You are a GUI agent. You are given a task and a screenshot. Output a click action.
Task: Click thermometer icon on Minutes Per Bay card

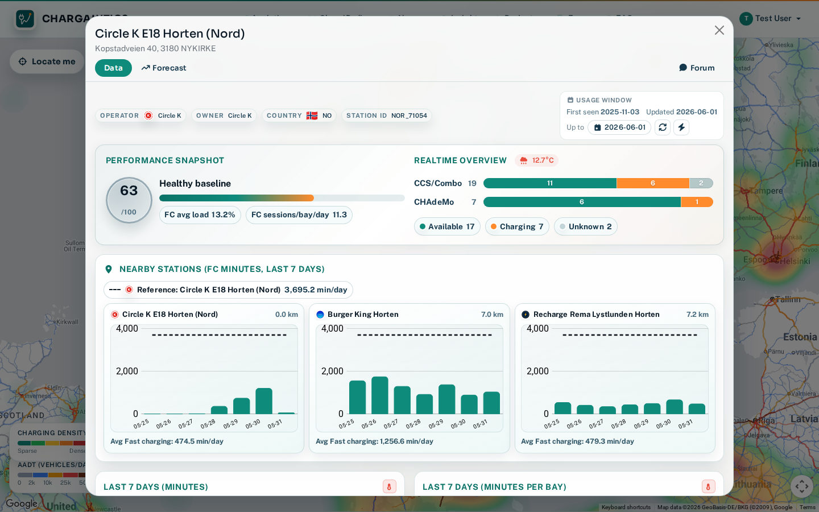(x=708, y=486)
